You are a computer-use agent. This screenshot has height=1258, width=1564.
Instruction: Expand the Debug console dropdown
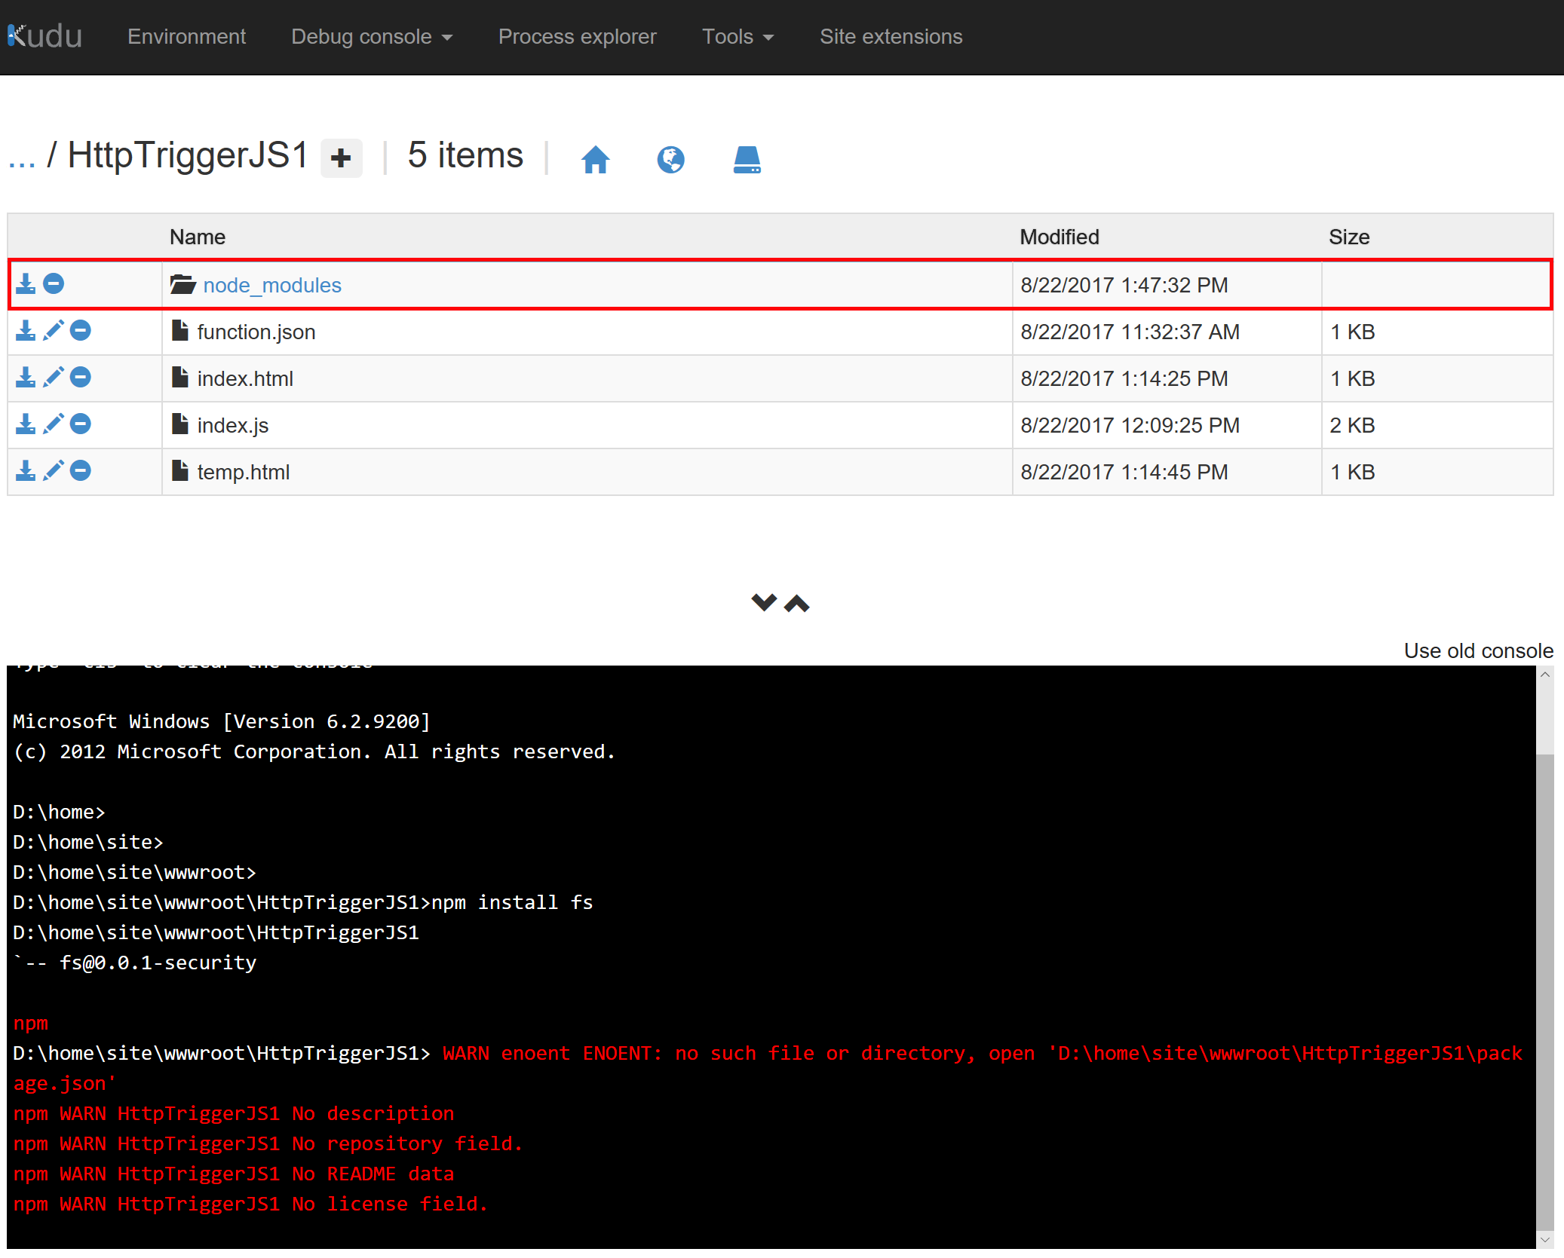point(372,36)
